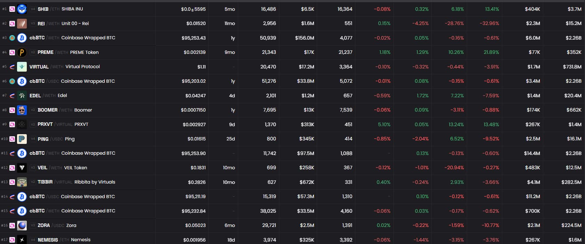Click the PREME token gold P logo

pyautogui.click(x=22, y=52)
